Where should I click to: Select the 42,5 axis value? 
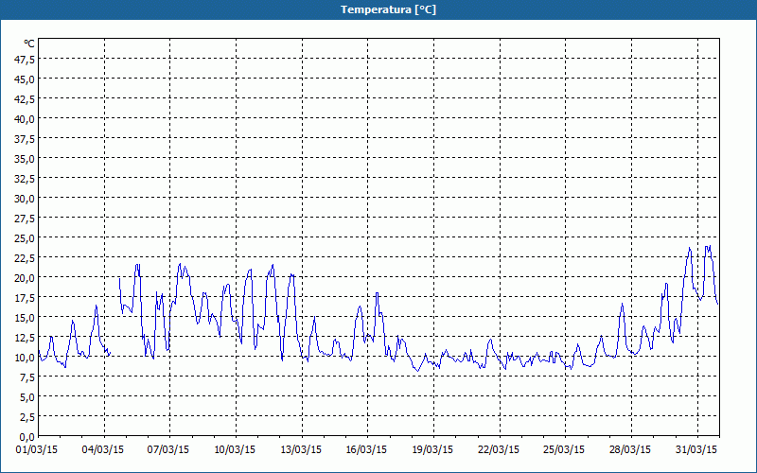coord(26,98)
